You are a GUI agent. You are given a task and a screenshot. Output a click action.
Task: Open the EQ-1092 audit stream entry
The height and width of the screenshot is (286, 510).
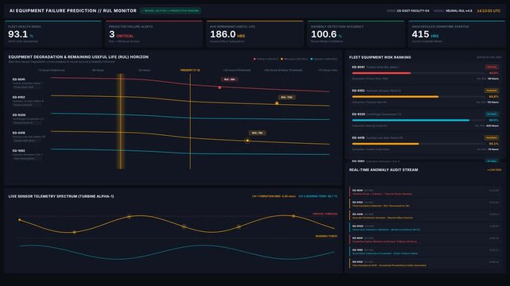click(425, 252)
